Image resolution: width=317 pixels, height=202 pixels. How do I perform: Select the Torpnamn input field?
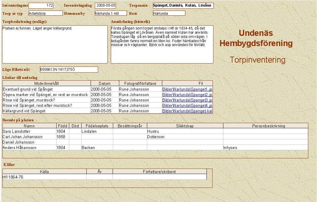183,6
